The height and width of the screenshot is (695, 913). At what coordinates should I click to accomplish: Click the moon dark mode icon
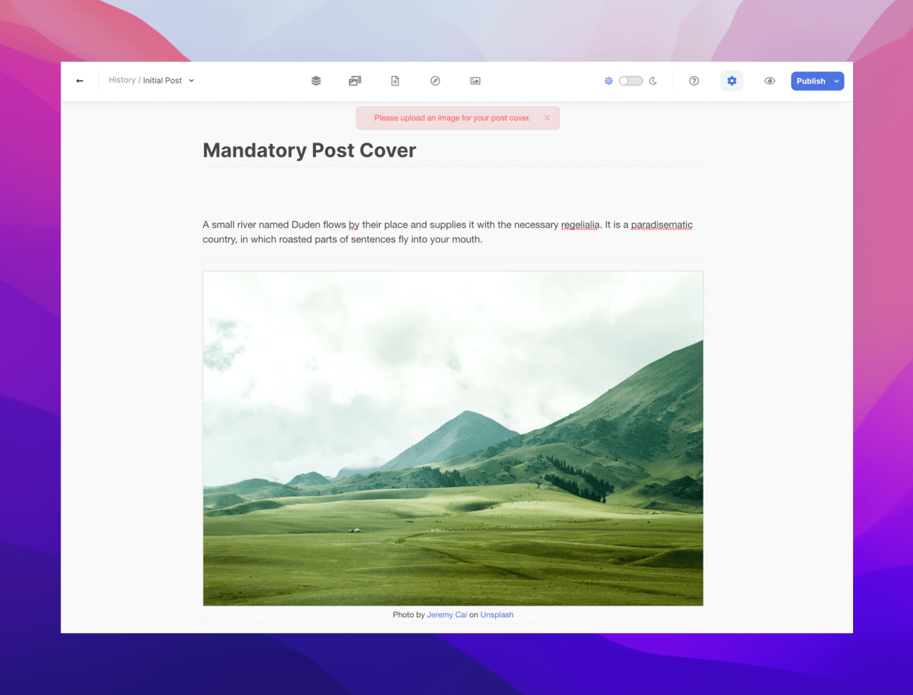pos(653,81)
